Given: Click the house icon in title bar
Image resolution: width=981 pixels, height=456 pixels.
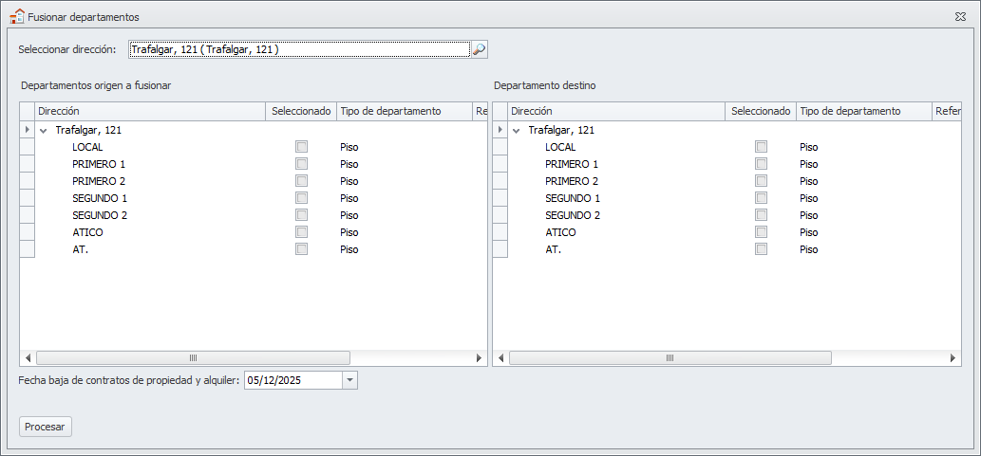Looking at the screenshot, I should click(16, 16).
